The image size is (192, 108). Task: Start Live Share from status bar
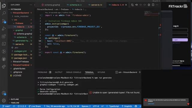click(x=34, y=106)
